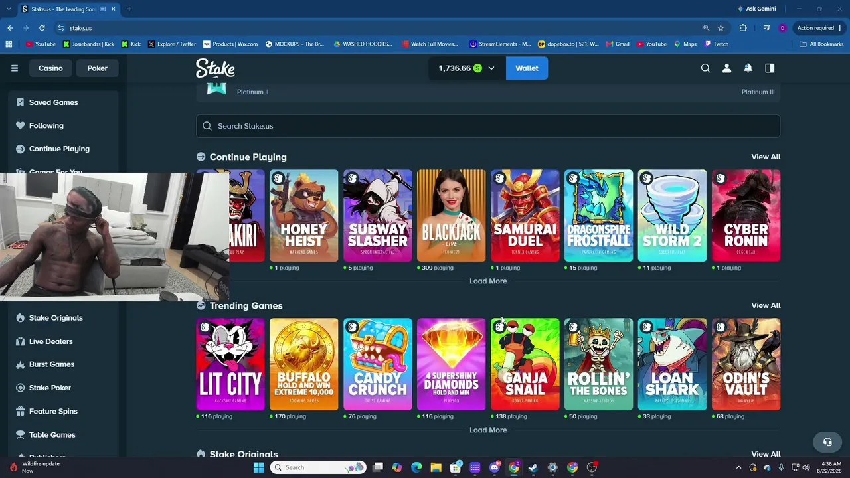Switch to the Casino tab
The width and height of the screenshot is (850, 478).
click(x=50, y=68)
